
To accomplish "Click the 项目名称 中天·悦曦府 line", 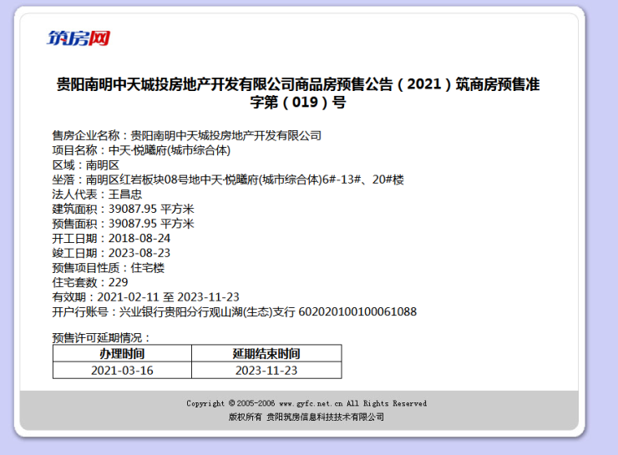I will coord(141,150).
